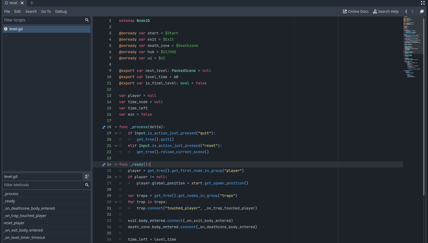Screen dimensions: 428x243
Task: Fold the _process function at line 18
Action: (116, 127)
